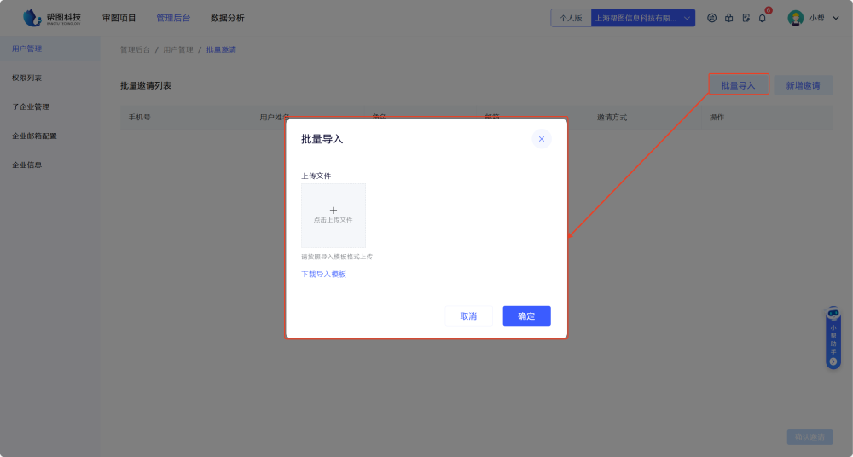Click the user avatar icon
Image resolution: width=853 pixels, height=457 pixels.
pos(795,18)
